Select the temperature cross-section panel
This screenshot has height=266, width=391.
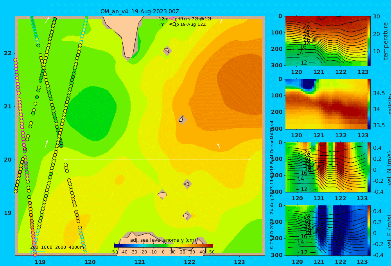(x=326, y=41)
